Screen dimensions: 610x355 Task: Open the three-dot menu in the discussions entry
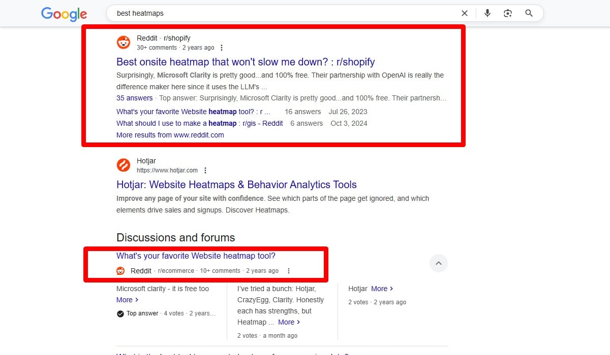pyautogui.click(x=289, y=271)
